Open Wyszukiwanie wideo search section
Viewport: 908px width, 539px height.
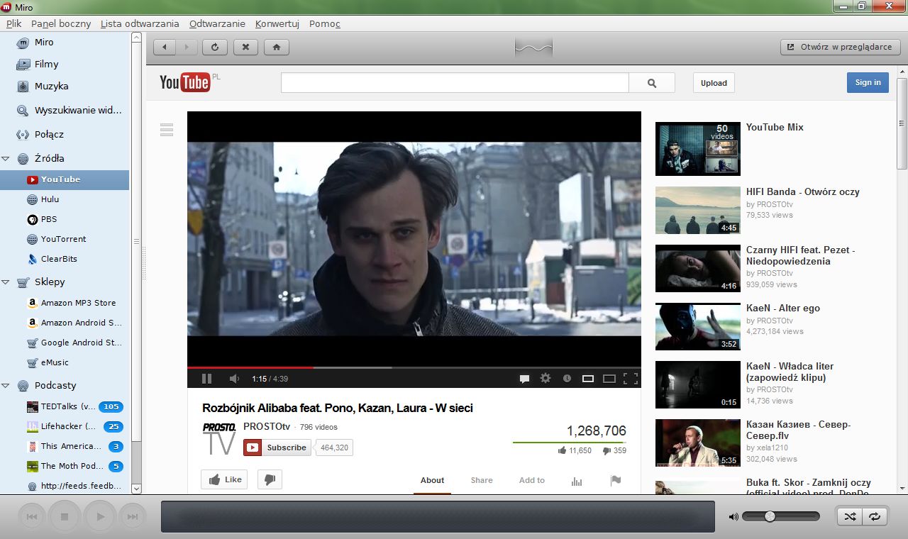pos(65,111)
